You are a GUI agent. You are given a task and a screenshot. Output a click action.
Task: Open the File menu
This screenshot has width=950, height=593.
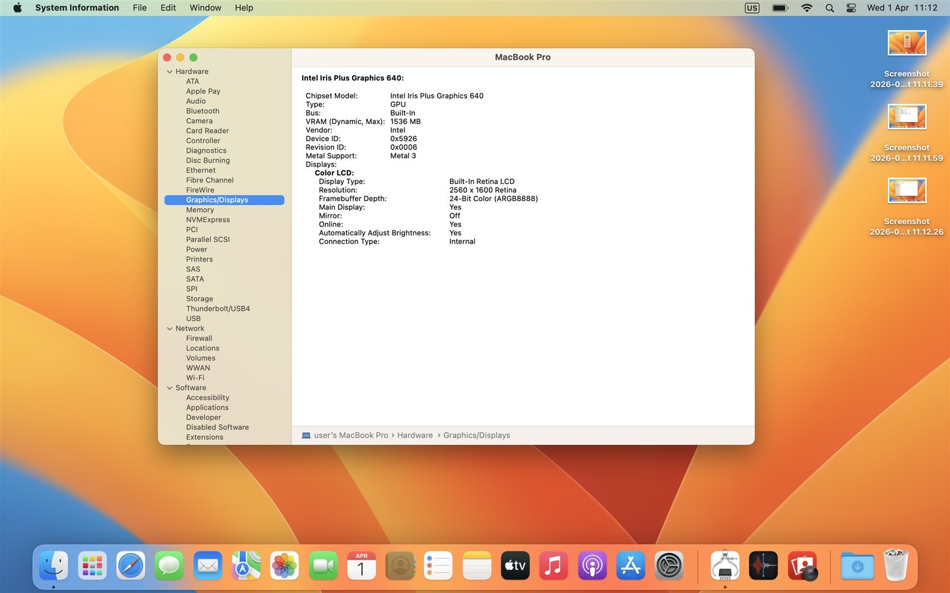tap(140, 8)
